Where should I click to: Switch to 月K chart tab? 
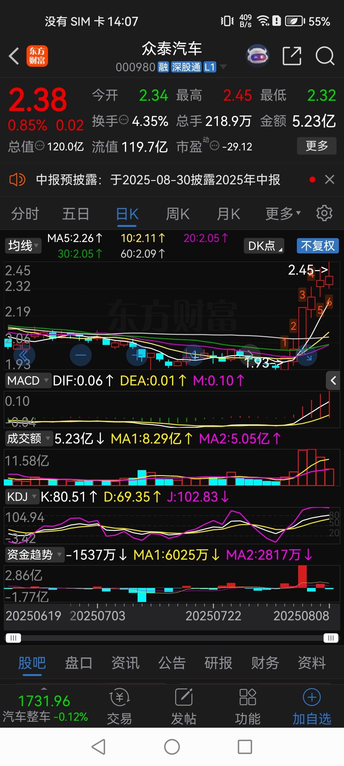tap(228, 214)
